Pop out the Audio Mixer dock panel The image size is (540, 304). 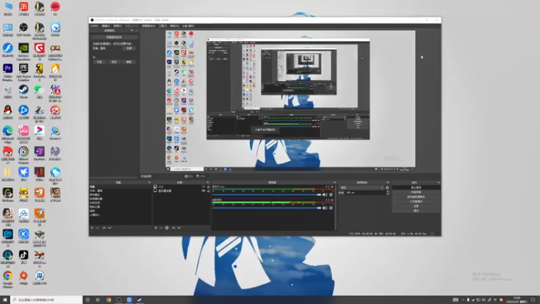tap(334, 182)
